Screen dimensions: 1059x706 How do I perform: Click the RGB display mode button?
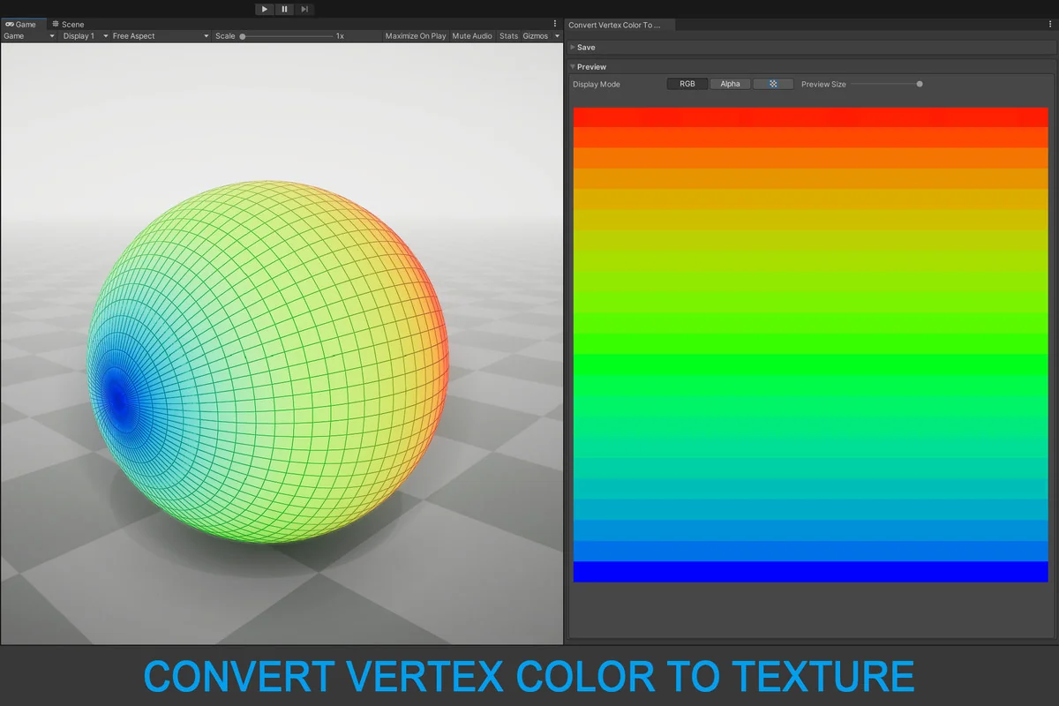(x=687, y=84)
